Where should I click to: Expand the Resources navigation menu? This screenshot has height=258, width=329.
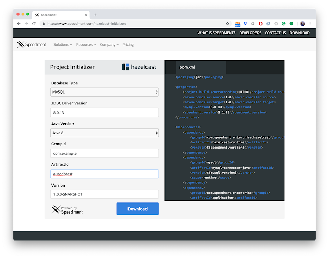(86, 45)
